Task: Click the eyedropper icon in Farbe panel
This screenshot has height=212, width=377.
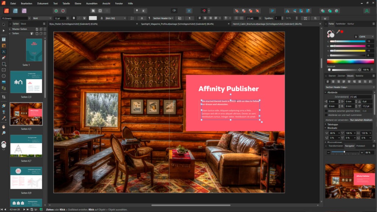Action: click(x=338, y=32)
